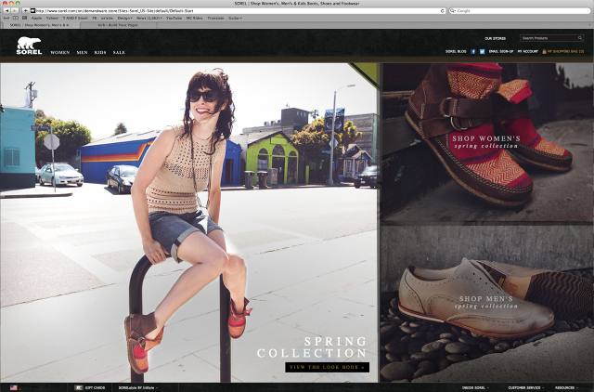Switch to the Virb Build Your Pages tab

118,25
